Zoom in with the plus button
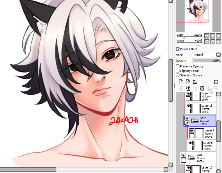Image resolution: width=222 pixels, height=173 pixels. coord(212,36)
